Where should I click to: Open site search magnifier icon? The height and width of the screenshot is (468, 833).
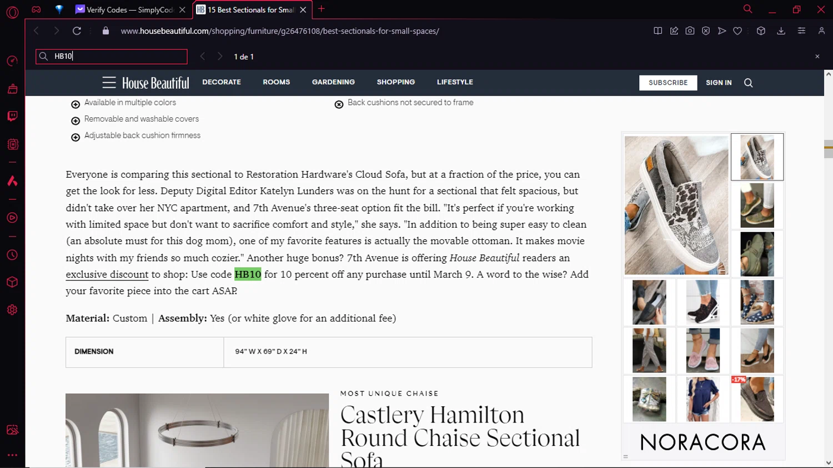pos(748,83)
